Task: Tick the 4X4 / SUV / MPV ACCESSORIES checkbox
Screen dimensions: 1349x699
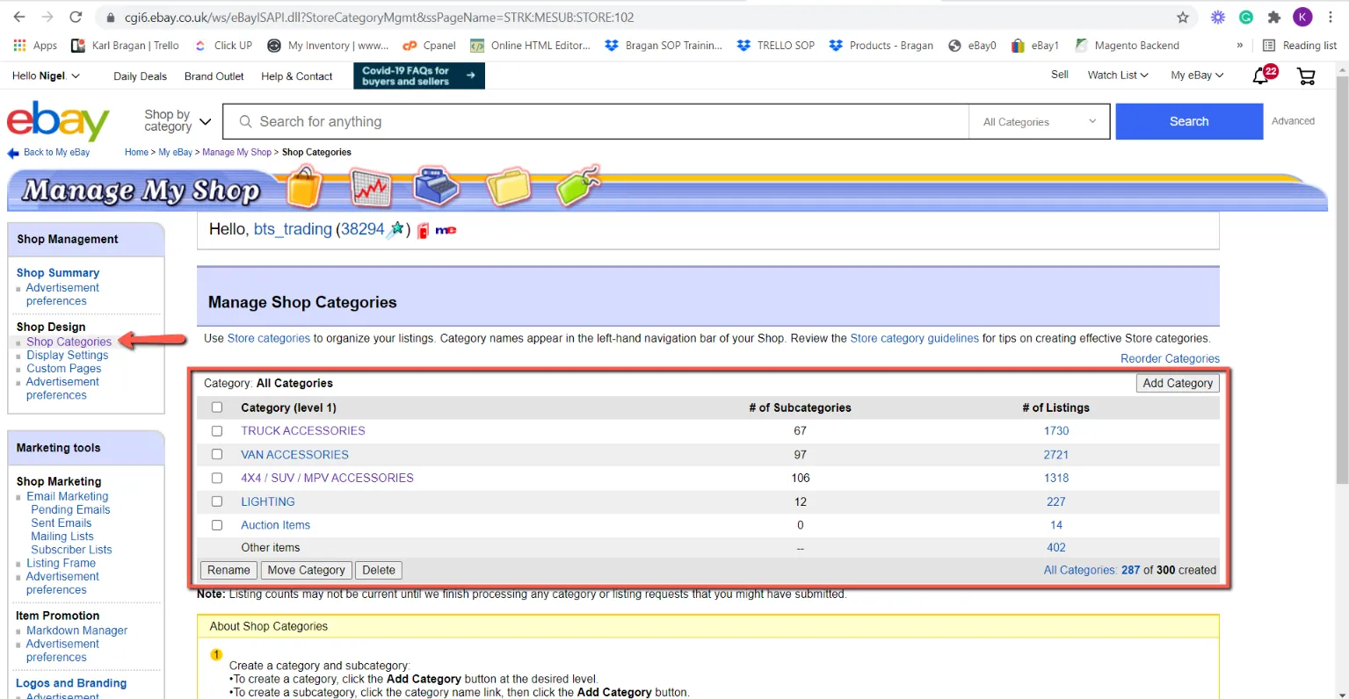Action: [217, 478]
